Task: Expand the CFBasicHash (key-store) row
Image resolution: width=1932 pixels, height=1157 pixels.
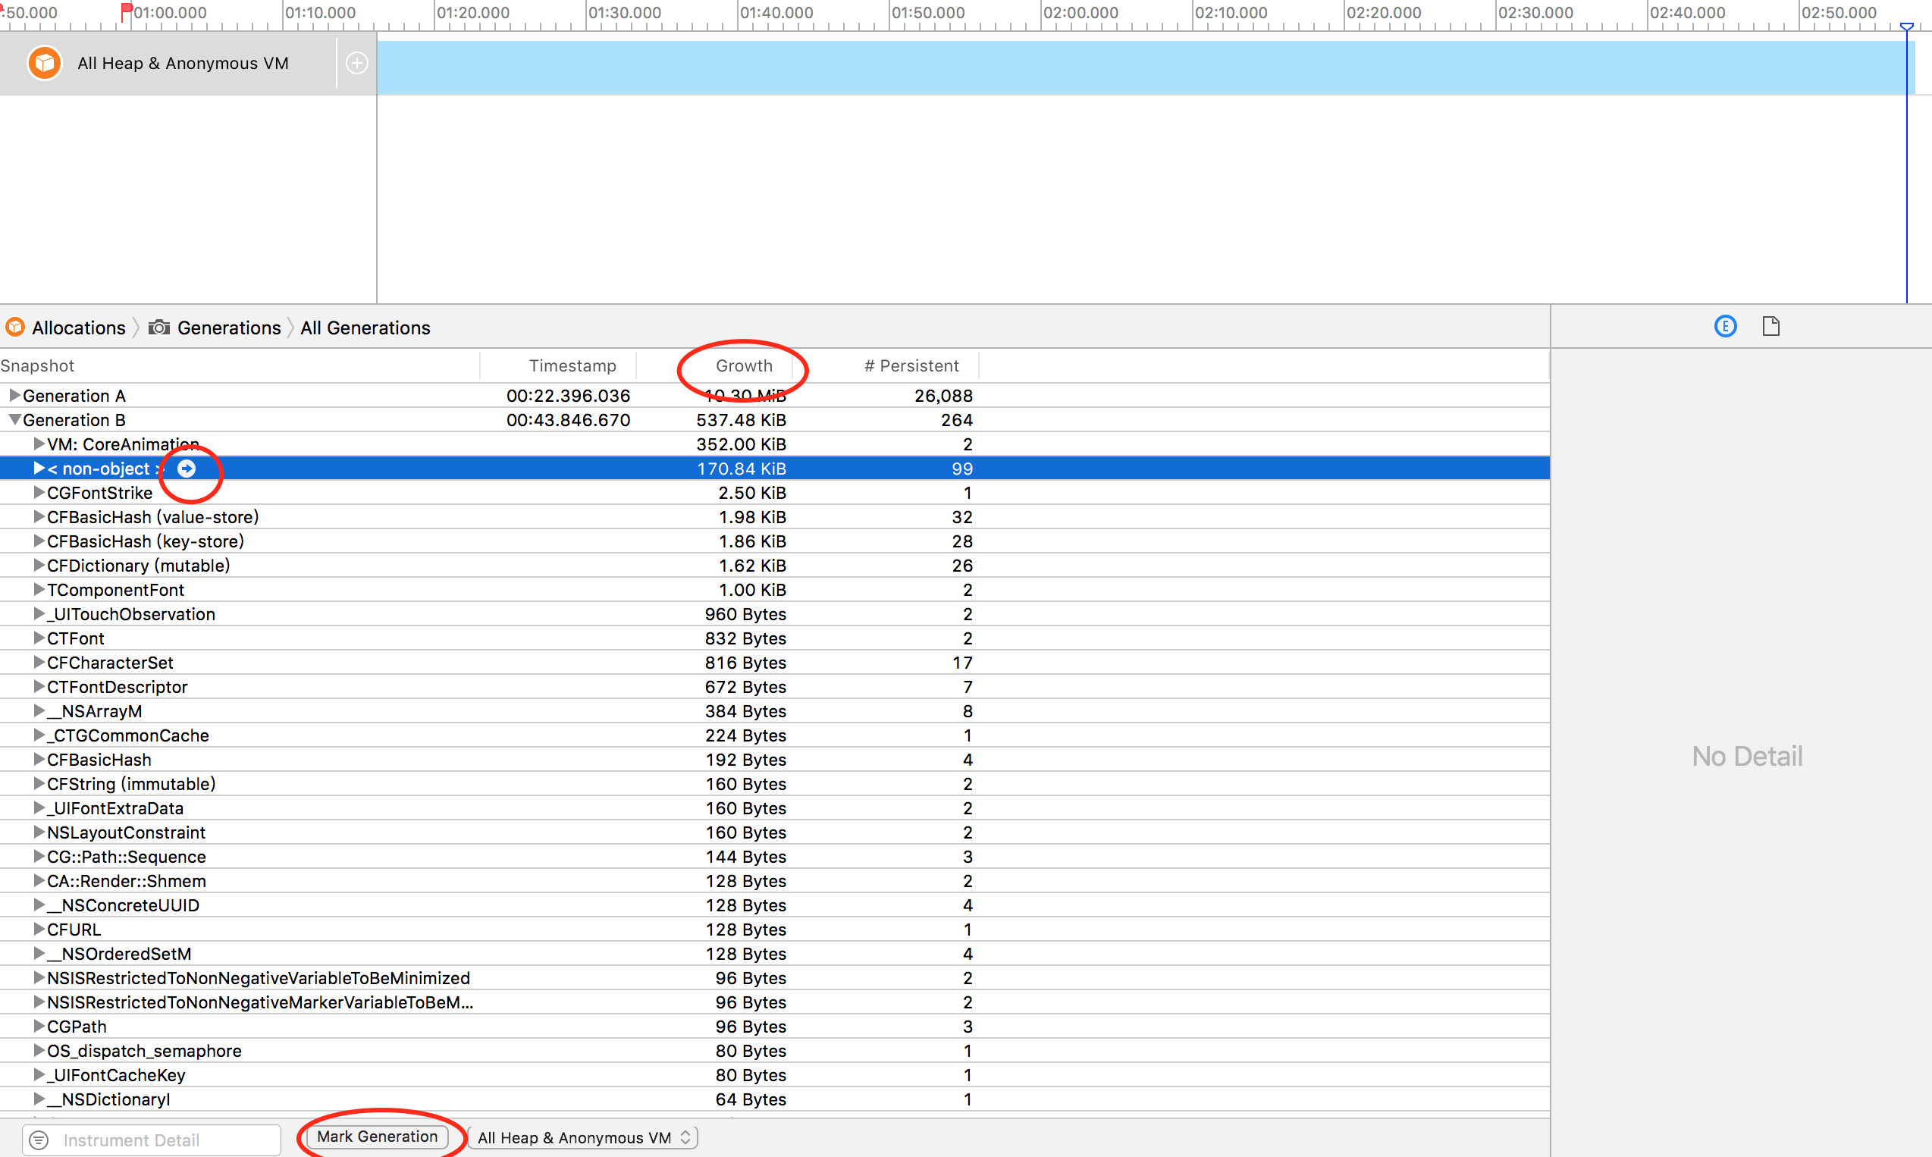Action: click(38, 541)
